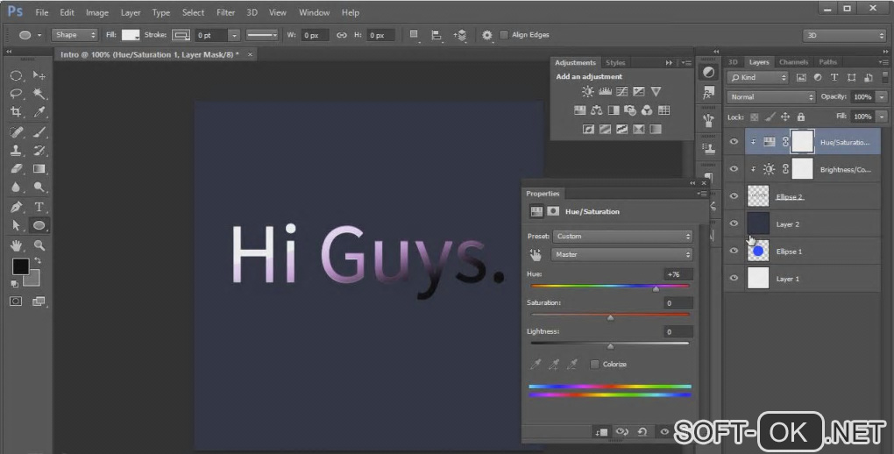The image size is (894, 454).
Task: Click the foreground color swatch
Action: tap(20, 266)
